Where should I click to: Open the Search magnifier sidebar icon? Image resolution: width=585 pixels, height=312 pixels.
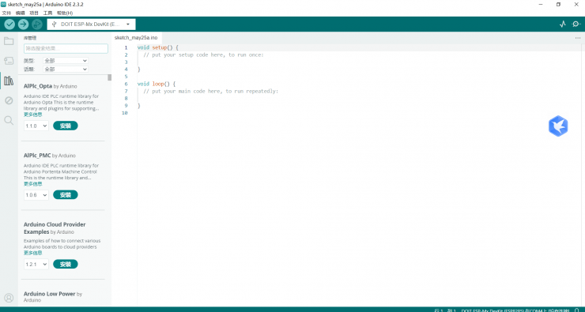tap(9, 120)
